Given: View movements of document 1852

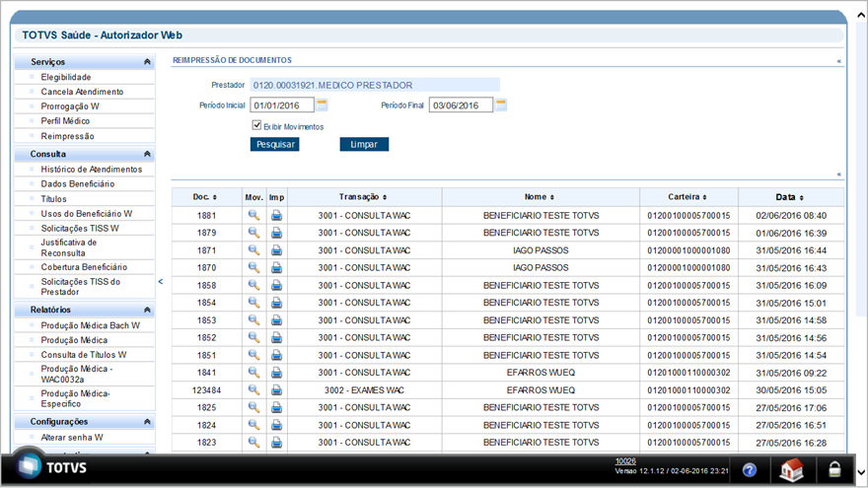Looking at the screenshot, I should tap(253, 337).
